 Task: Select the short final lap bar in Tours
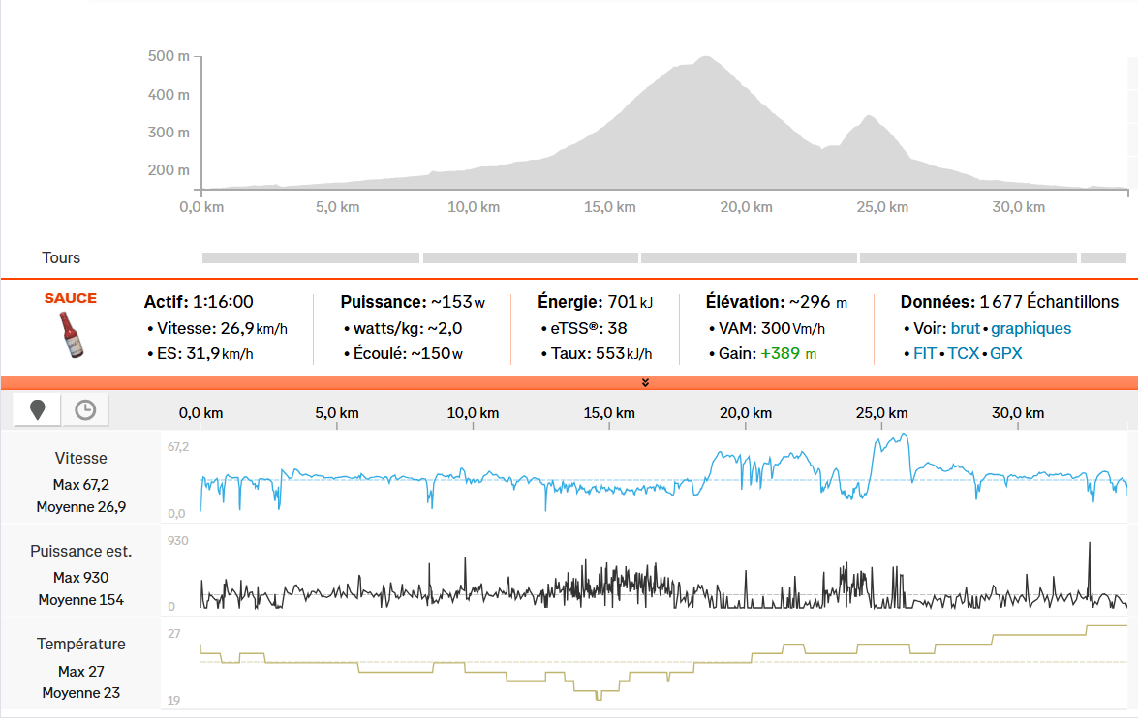[x=1103, y=258]
